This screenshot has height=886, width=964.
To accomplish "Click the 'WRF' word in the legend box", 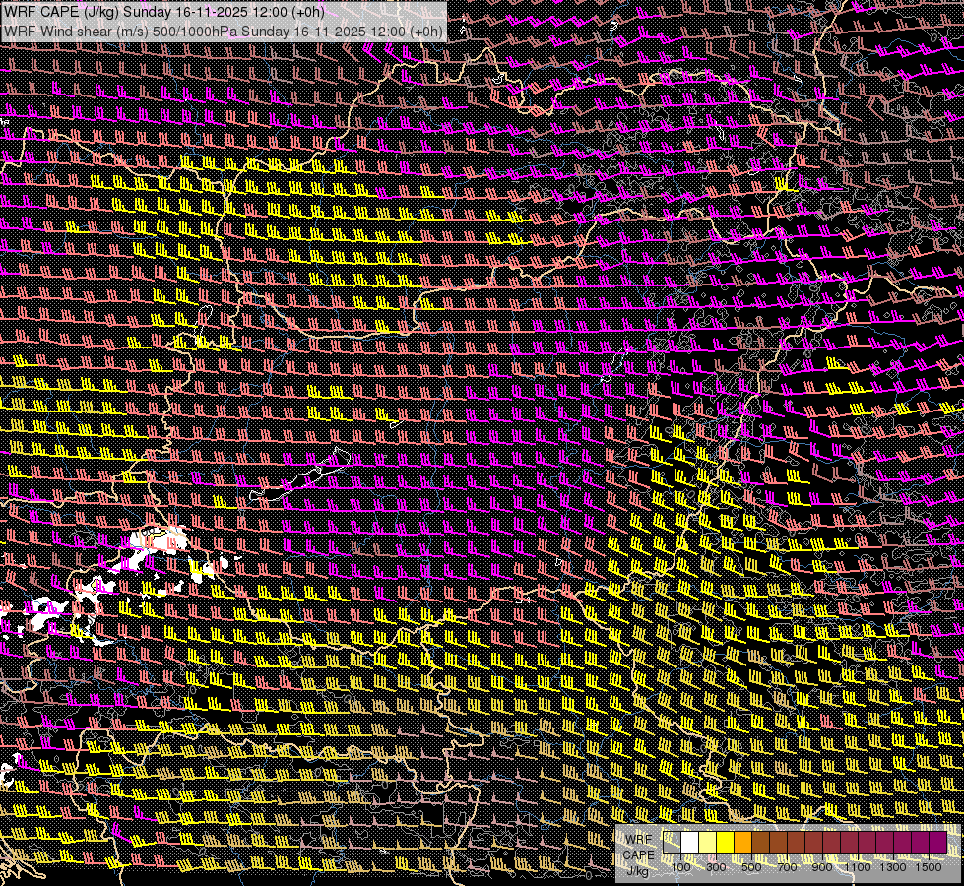I will pyautogui.click(x=639, y=840).
